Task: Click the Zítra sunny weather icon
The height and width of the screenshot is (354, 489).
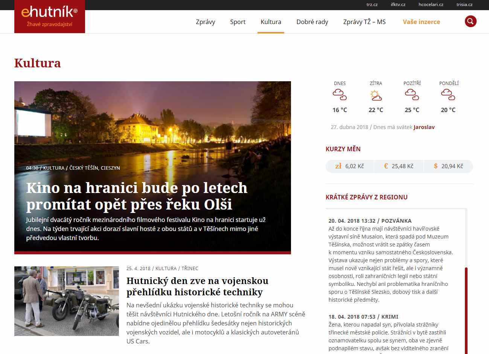Action: 376,95
